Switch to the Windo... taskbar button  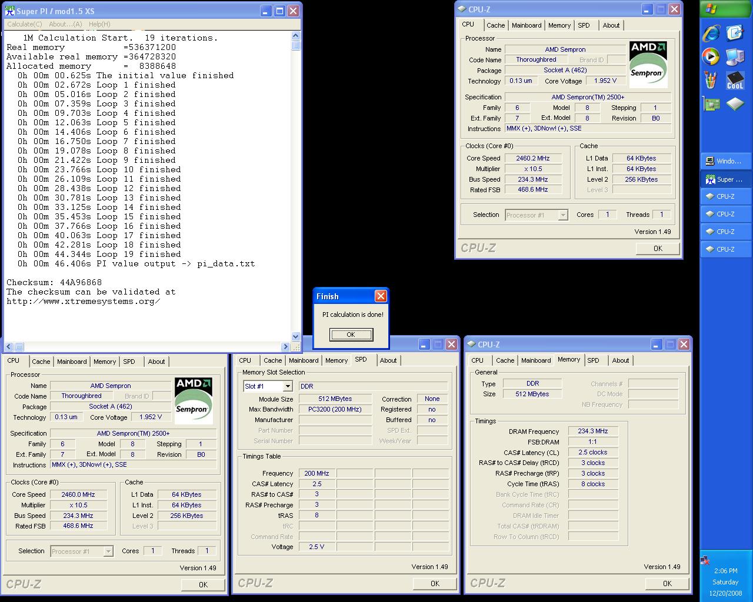coord(726,161)
